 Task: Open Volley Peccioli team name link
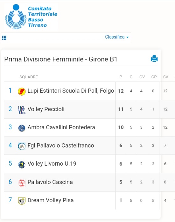click(46, 109)
